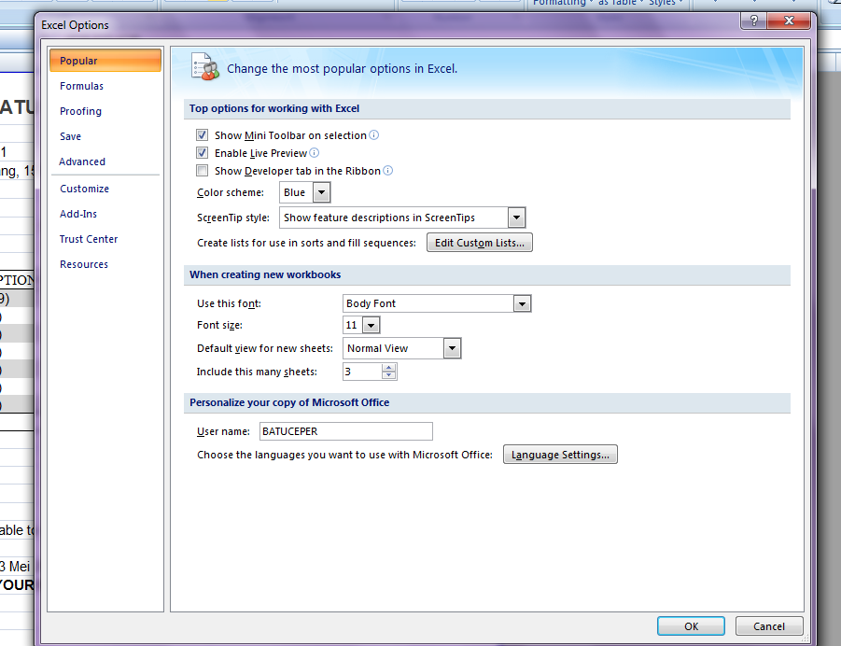Increase number of sheets with up arrow

(x=389, y=368)
